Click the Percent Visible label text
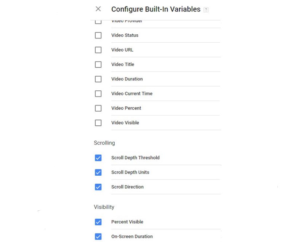Image resolution: width=298 pixels, height=242 pixels. click(127, 222)
